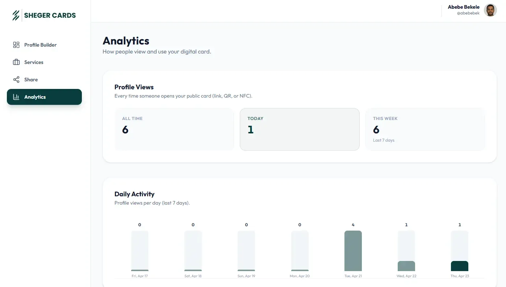Click the Share nodes icon
Viewport: 506px width, 287px height.
point(16,80)
